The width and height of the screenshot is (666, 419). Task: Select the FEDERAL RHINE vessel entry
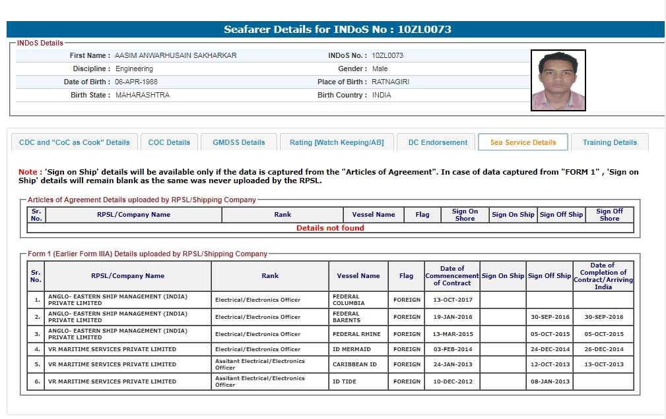coord(356,334)
